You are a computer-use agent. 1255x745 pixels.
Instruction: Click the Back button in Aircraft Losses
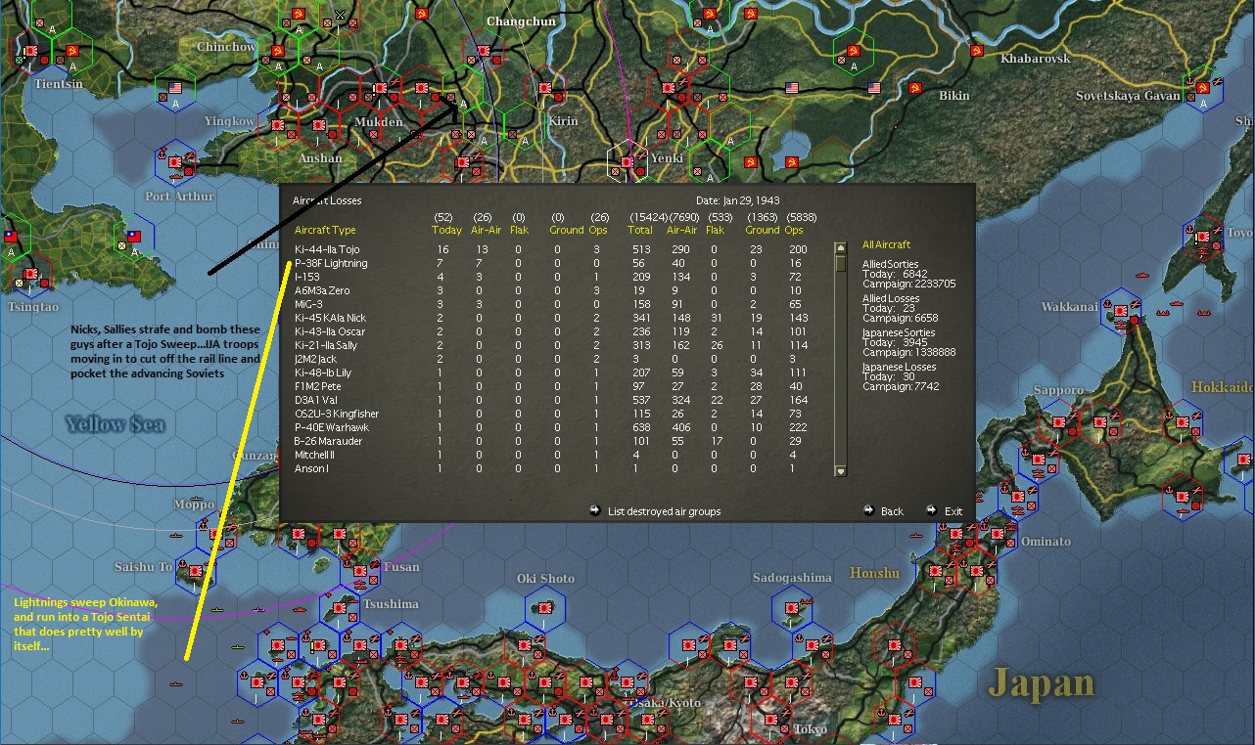point(892,511)
